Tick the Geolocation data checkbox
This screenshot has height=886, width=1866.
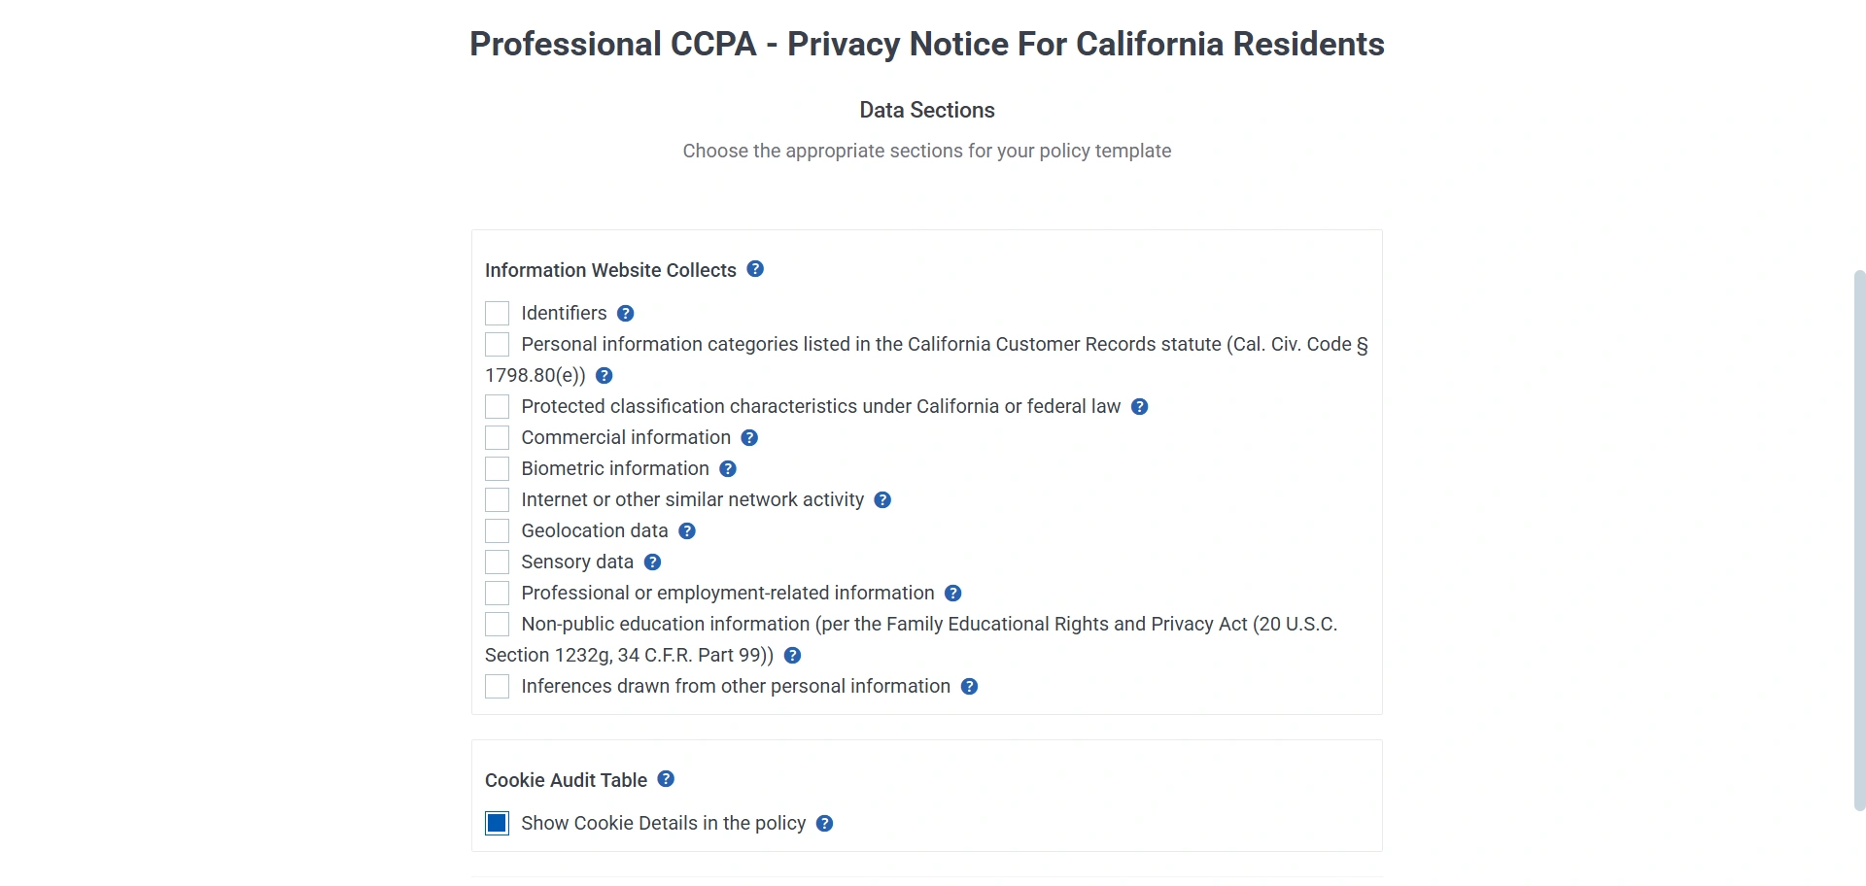pyautogui.click(x=497, y=530)
